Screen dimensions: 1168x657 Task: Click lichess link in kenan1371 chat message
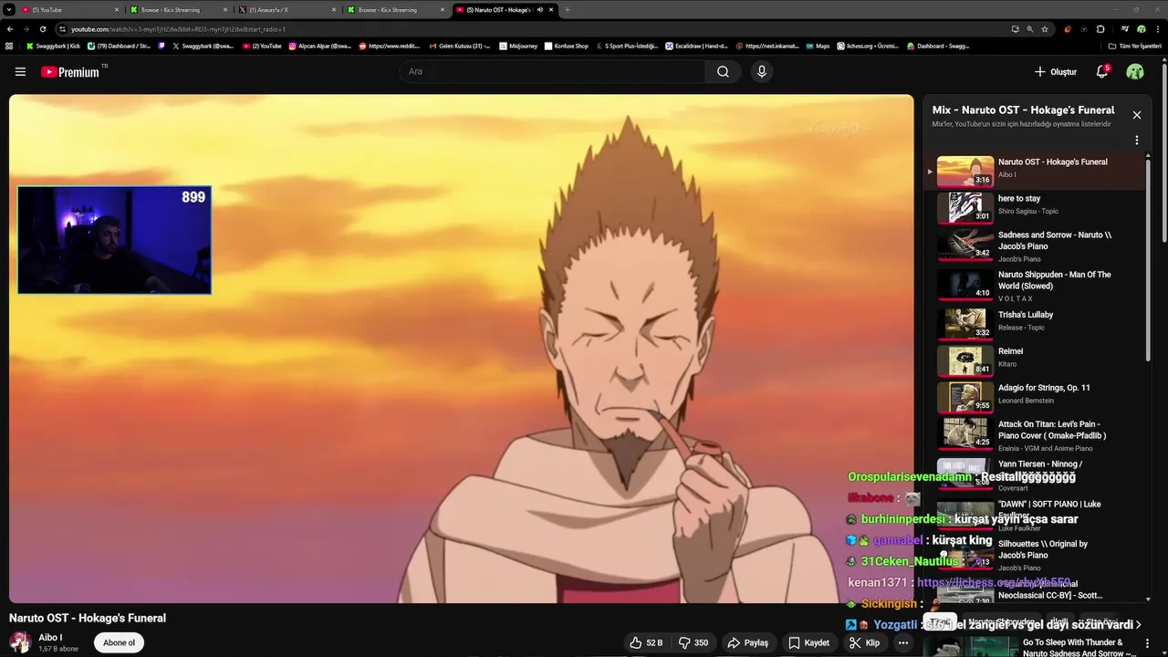click(x=994, y=582)
